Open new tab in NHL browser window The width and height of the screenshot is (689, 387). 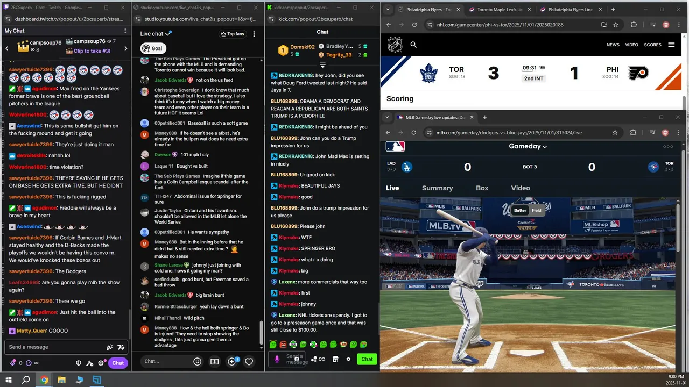click(613, 10)
